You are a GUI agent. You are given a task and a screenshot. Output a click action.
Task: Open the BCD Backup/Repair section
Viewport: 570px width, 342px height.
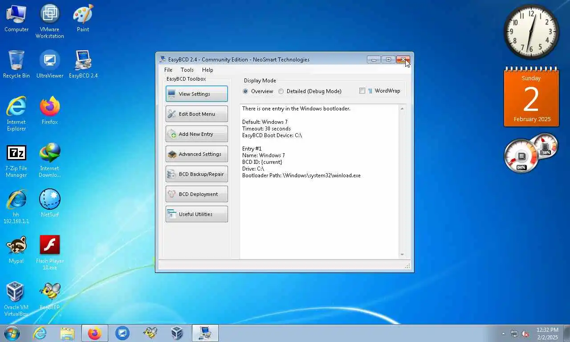click(196, 174)
